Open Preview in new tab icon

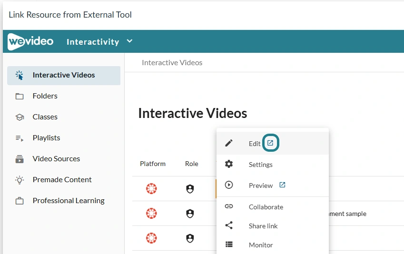[282, 185]
